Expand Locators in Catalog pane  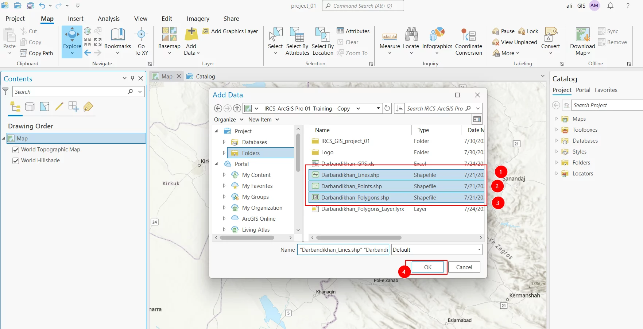(557, 173)
